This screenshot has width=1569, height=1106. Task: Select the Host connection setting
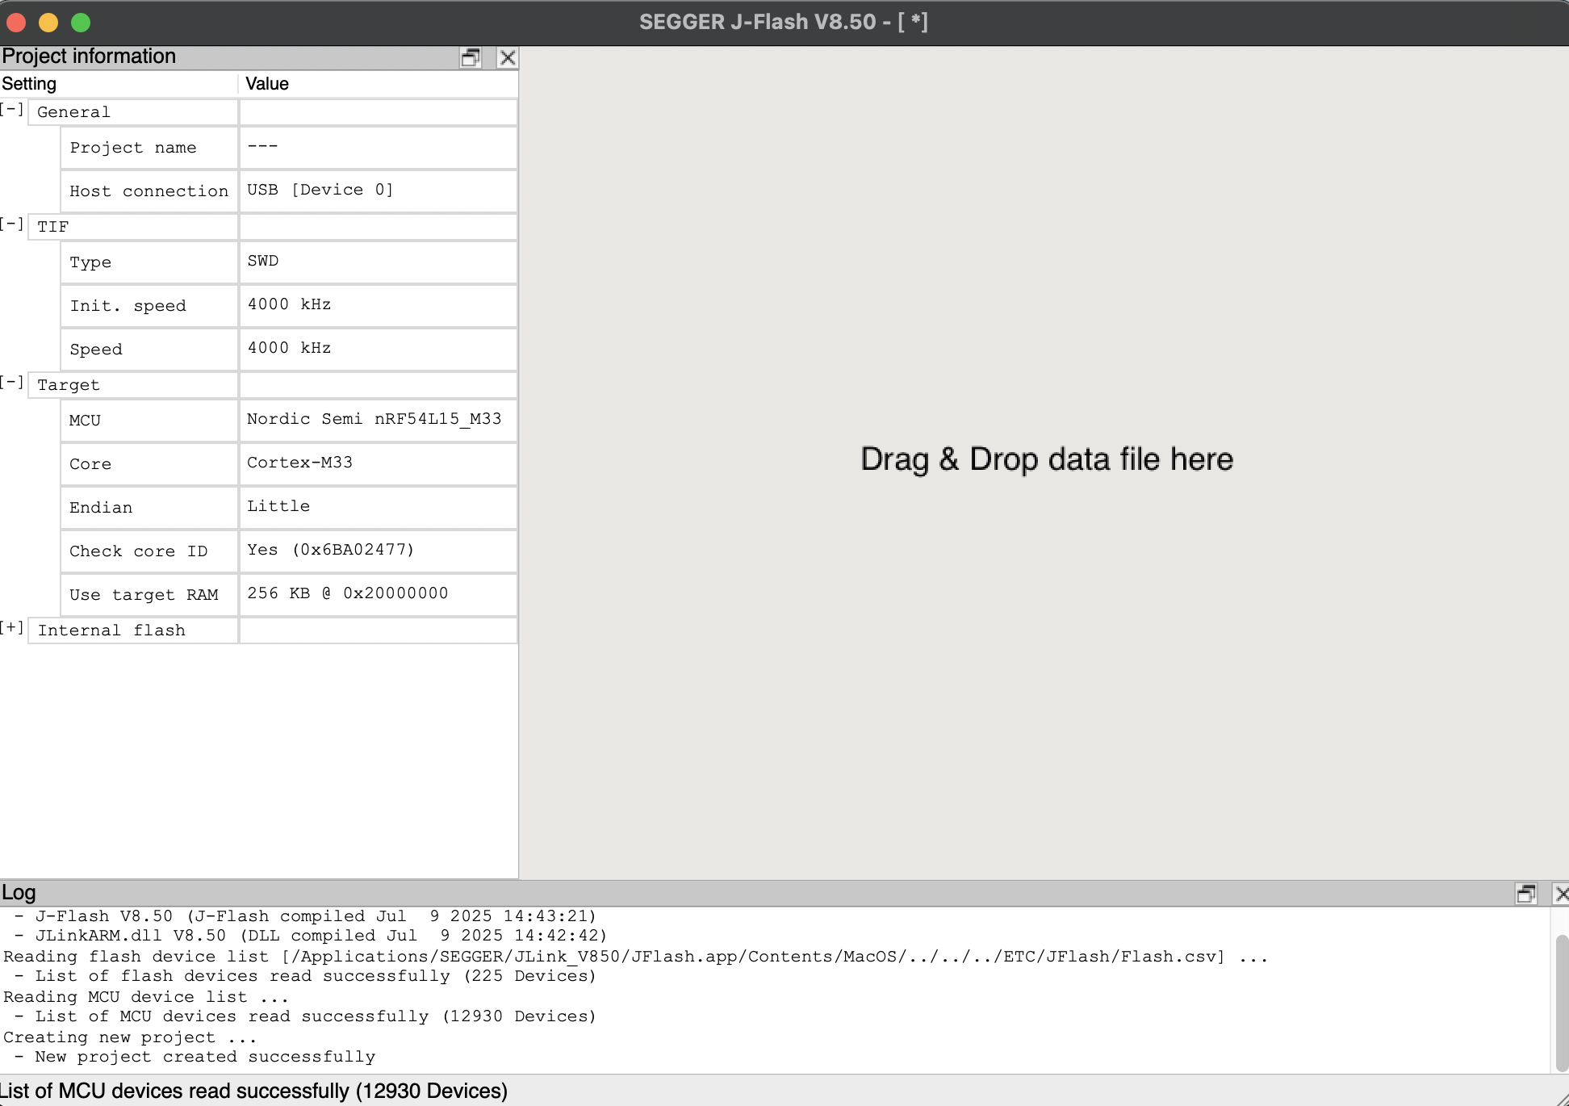(149, 191)
